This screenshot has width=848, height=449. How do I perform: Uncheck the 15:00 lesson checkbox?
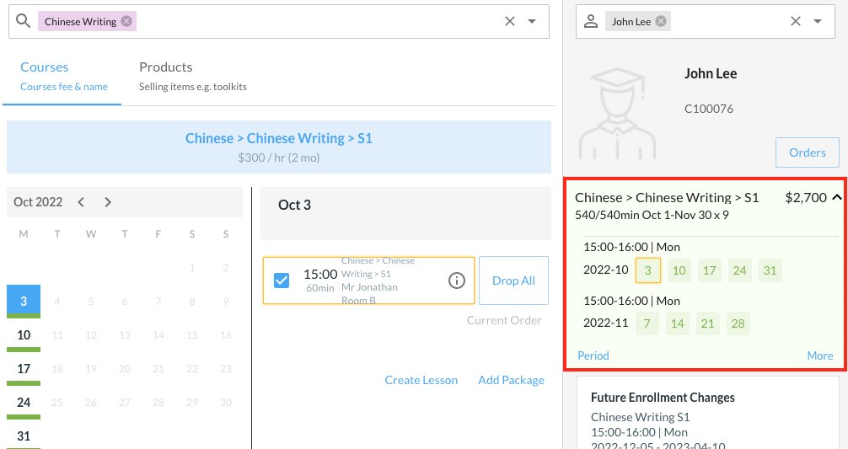click(282, 281)
